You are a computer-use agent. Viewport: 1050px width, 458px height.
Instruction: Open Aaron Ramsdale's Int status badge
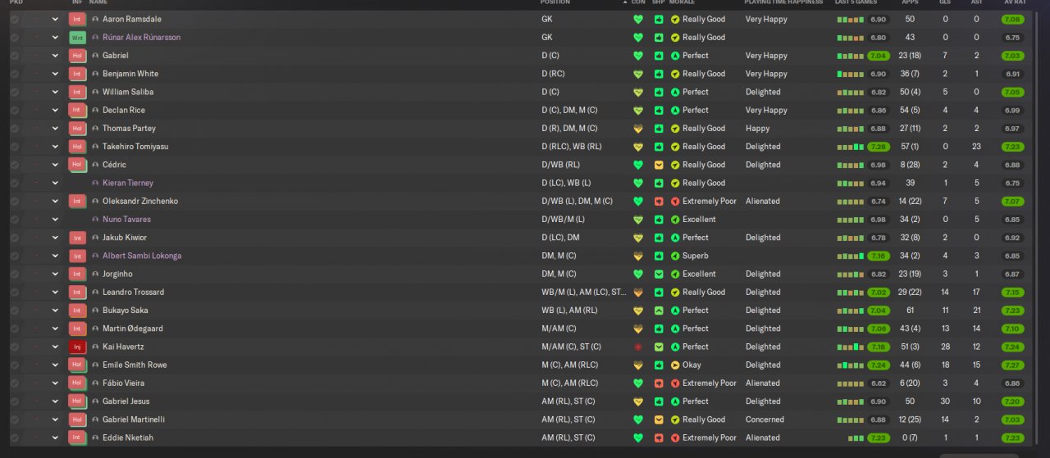tap(77, 19)
